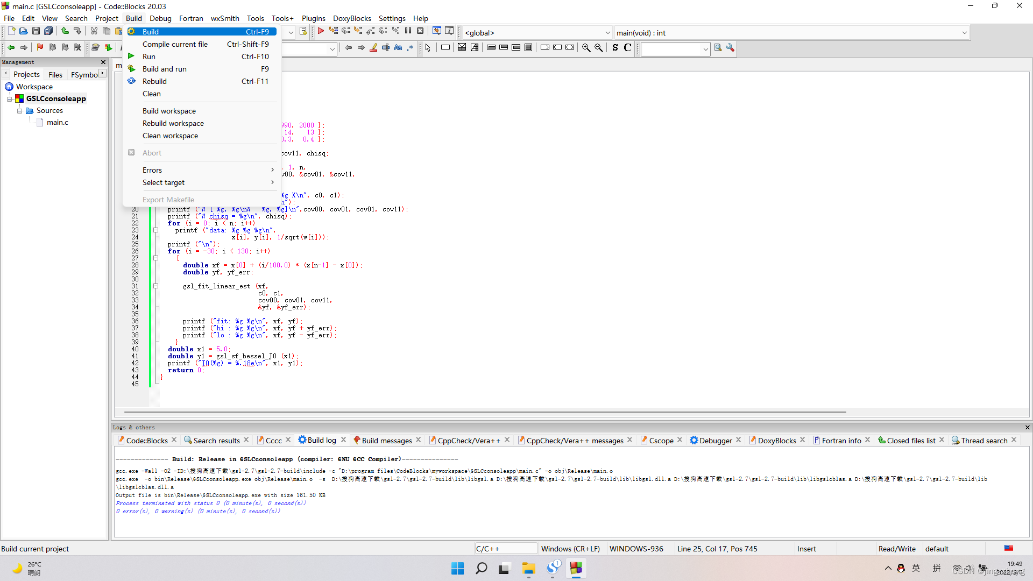Open the main(void) : int function dropdown
This screenshot has width=1033, height=581.
791,33
